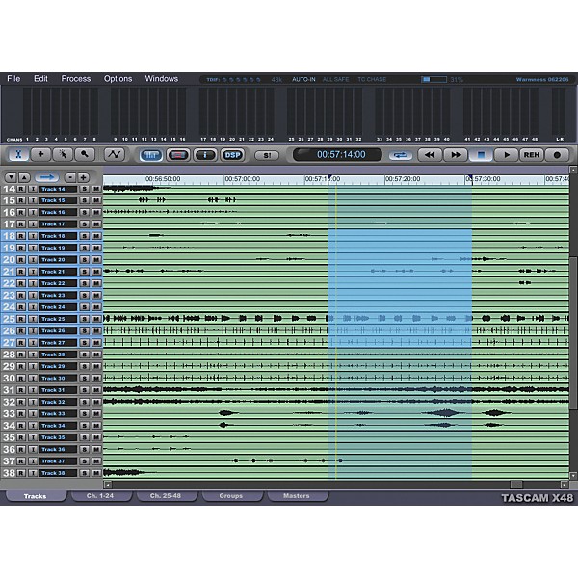Open the Windows menu
This screenshot has width=578, height=578.
pos(162,79)
